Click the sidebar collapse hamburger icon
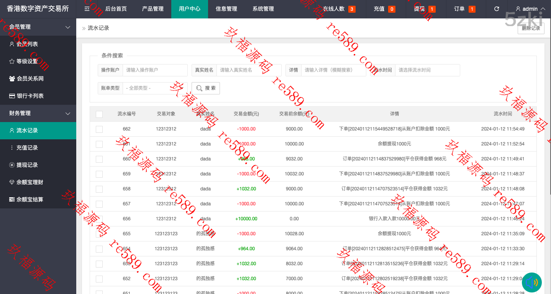551x294 pixels. (87, 9)
